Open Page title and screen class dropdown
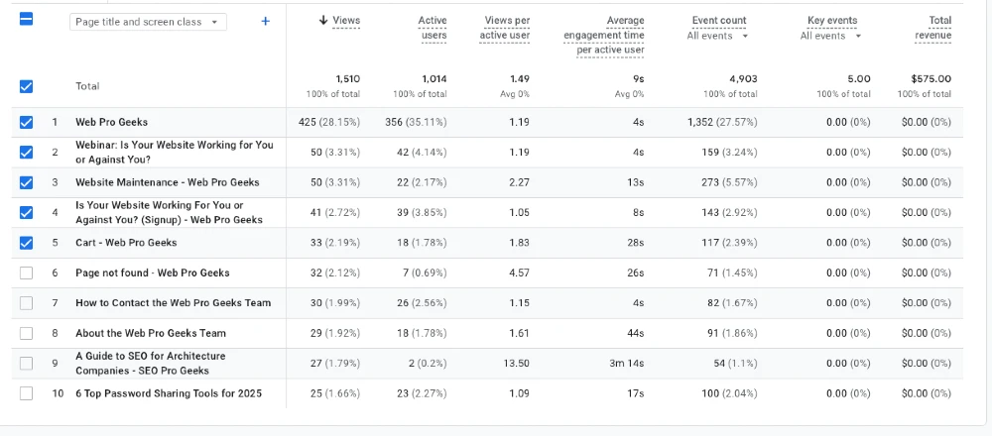The width and height of the screenshot is (992, 436). click(x=148, y=22)
